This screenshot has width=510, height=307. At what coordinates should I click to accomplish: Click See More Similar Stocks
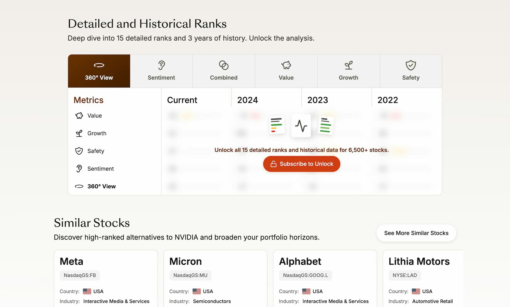point(416,233)
